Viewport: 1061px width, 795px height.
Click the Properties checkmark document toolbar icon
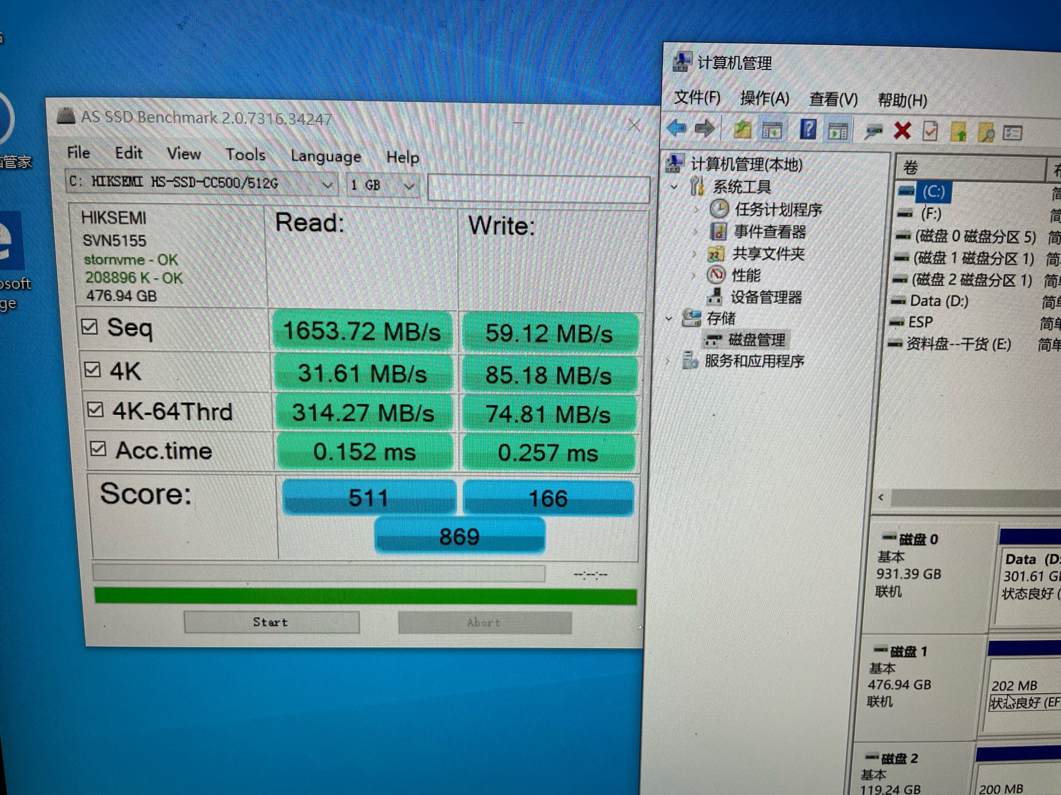[x=930, y=131]
